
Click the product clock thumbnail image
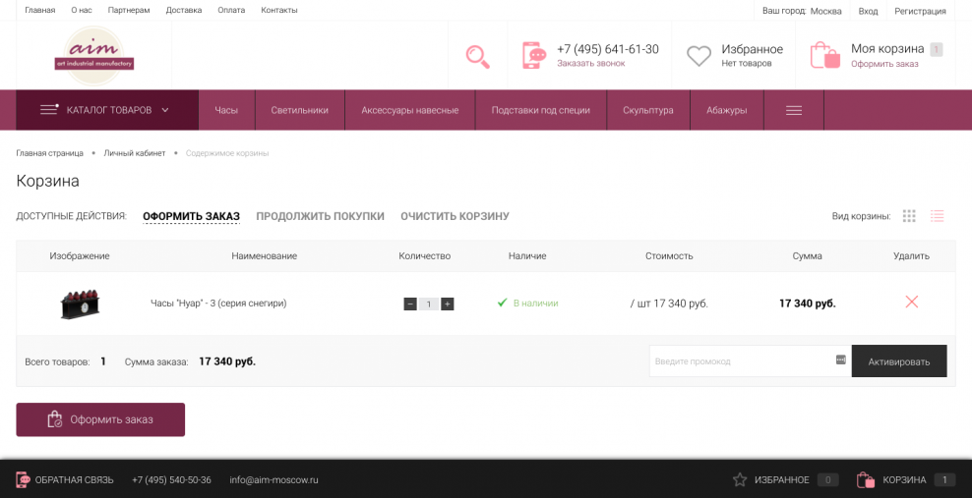point(80,304)
